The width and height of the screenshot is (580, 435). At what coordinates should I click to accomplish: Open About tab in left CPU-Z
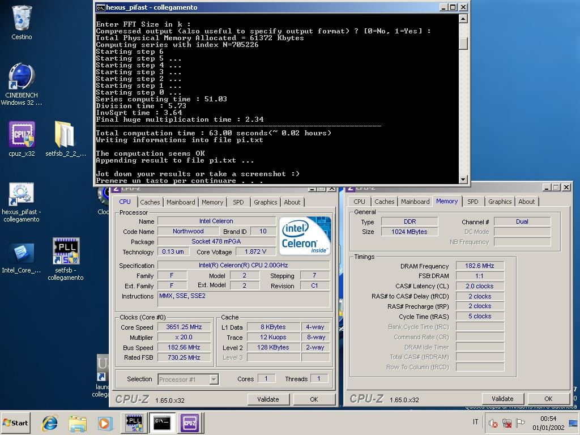click(x=292, y=202)
